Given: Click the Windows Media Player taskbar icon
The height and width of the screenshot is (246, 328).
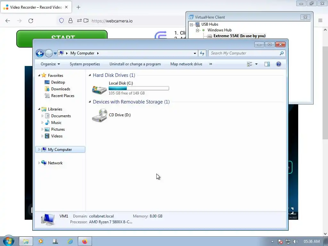Looking at the screenshot, I should click(41, 242).
